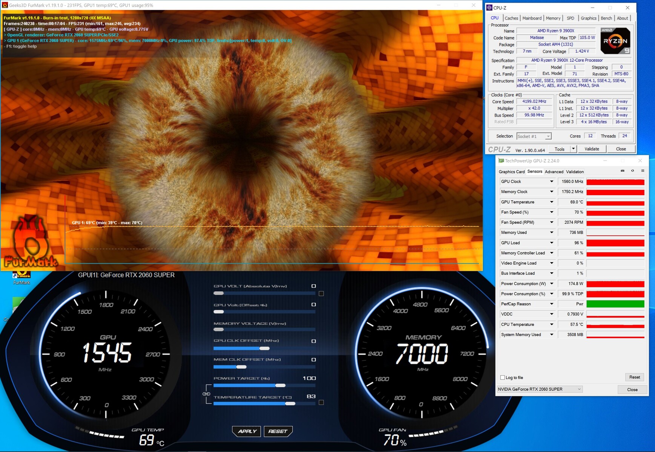Screen dimensions: 655x452
Task: Click the link icon between power and temperature targets
Action: [x=206, y=394]
